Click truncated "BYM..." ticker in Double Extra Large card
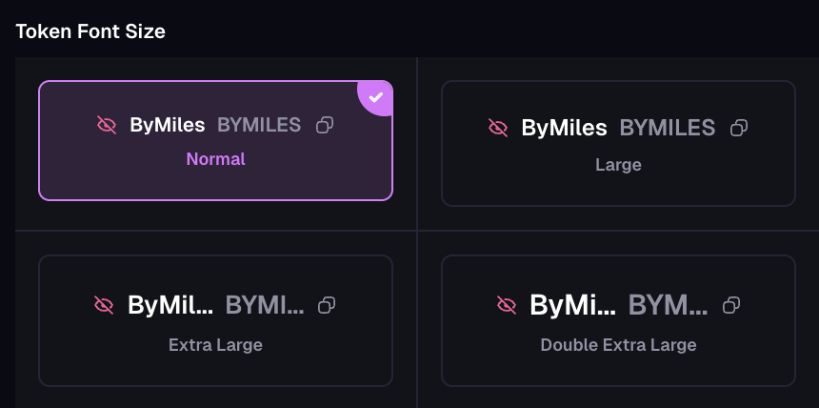The image size is (819, 408). pyautogui.click(x=669, y=305)
